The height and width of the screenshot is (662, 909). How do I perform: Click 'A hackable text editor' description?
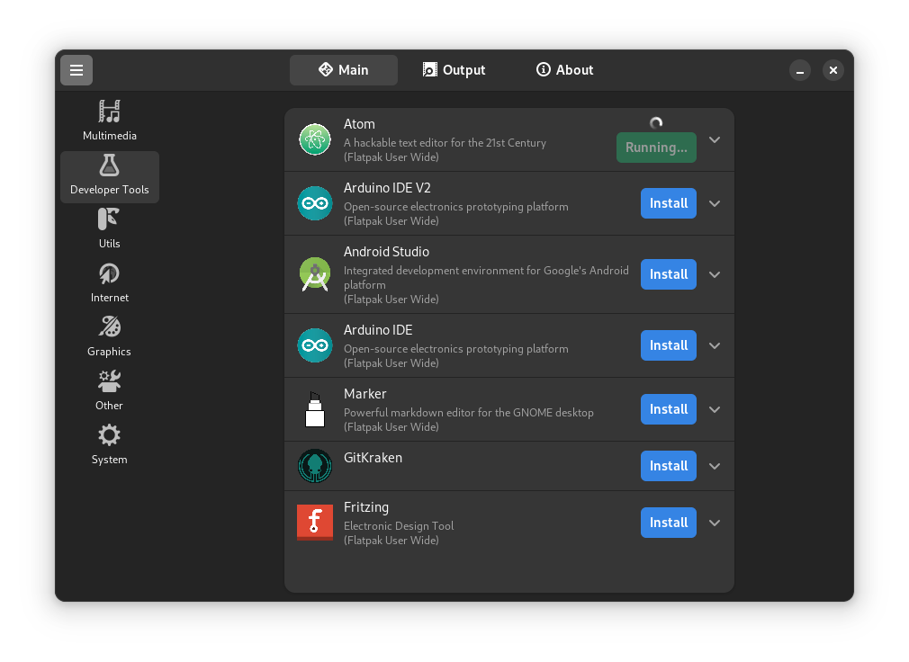point(445,142)
